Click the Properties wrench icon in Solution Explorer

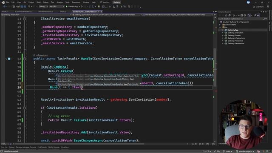point(255,15)
